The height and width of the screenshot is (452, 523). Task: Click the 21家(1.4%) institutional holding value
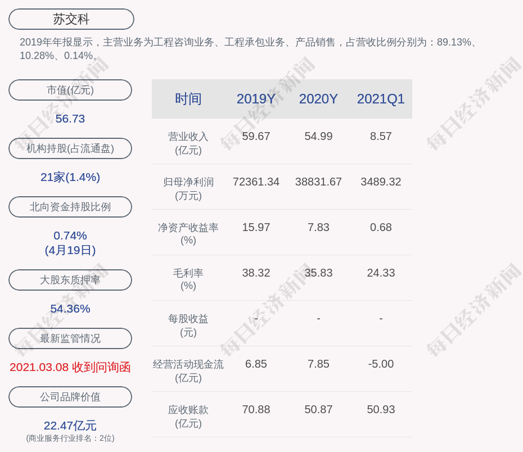pyautogui.click(x=70, y=177)
